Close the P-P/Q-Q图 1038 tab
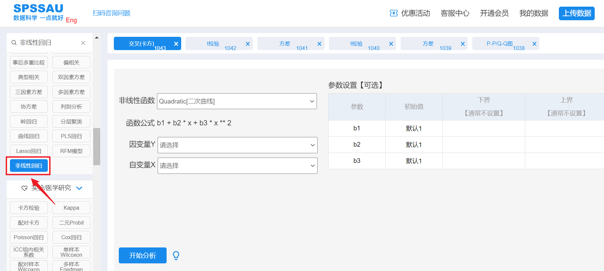The height and width of the screenshot is (271, 604). [534, 44]
